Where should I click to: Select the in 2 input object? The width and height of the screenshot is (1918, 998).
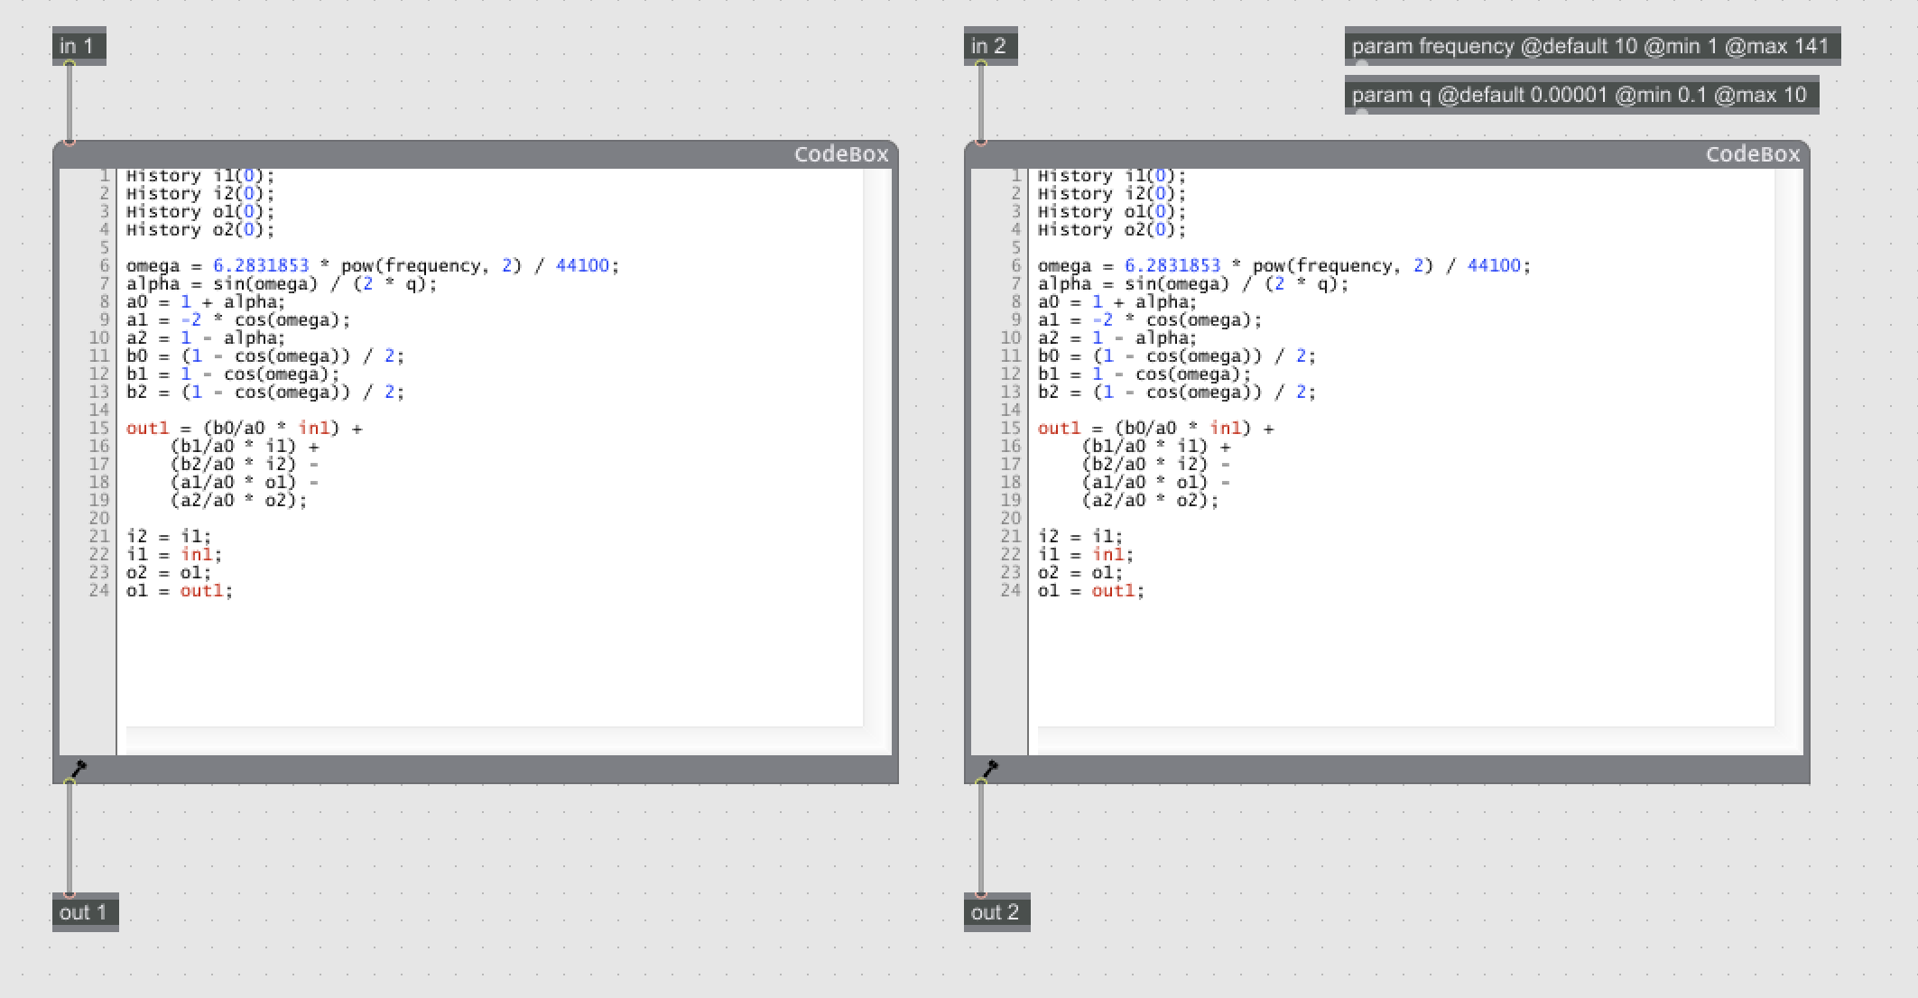click(993, 43)
